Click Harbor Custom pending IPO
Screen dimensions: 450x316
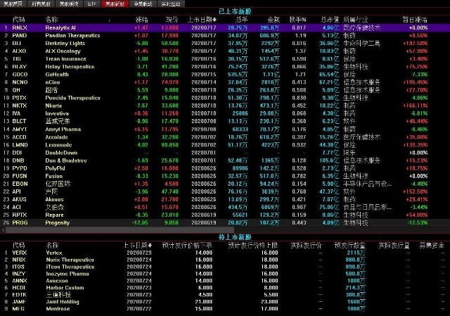coord(65,288)
